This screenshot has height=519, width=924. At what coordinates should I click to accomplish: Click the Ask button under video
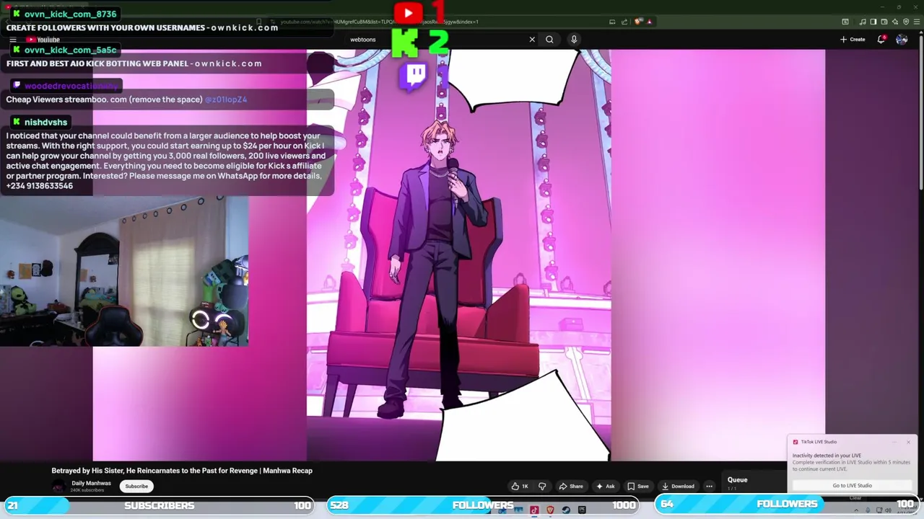(x=606, y=486)
